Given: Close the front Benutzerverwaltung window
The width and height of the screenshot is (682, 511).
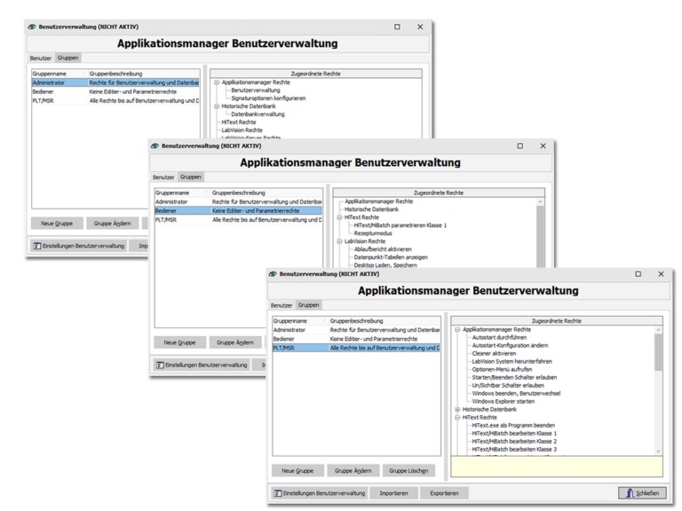Looking at the screenshot, I should [661, 274].
